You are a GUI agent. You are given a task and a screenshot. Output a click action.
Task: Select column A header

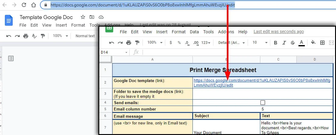pyautogui.click(x=152, y=59)
